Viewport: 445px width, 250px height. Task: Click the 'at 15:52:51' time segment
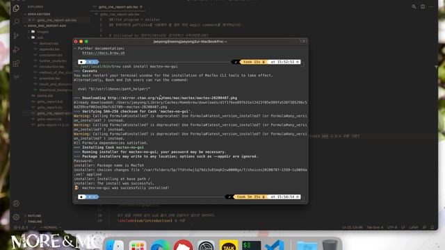coord(284,62)
